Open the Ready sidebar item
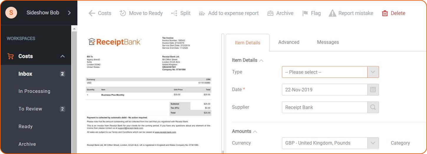Screen dimensions: 427x154 (36, 126)
